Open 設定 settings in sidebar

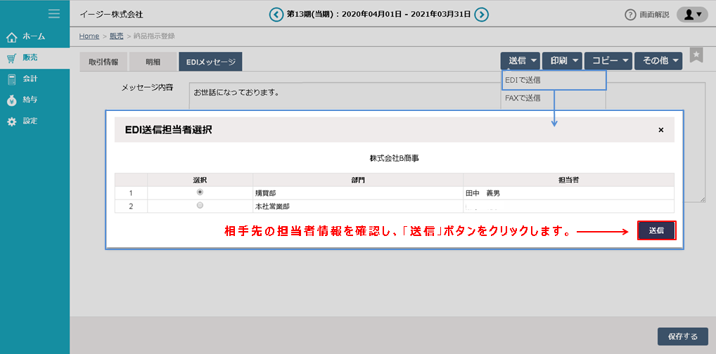point(30,121)
